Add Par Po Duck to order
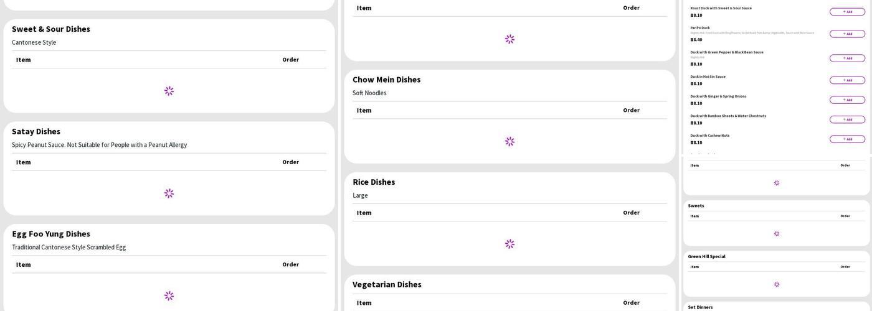Screen dimensions: 872x311 (847, 34)
